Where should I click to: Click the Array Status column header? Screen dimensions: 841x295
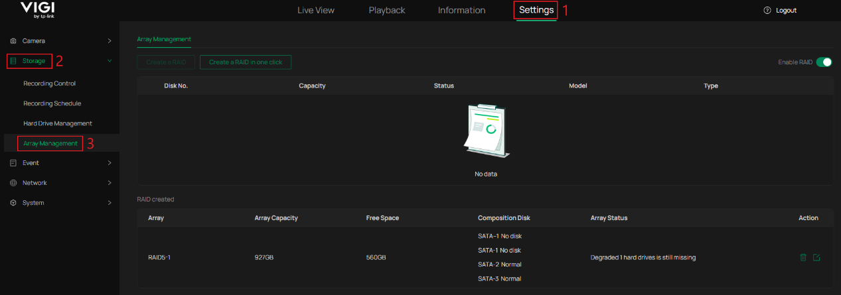click(609, 218)
